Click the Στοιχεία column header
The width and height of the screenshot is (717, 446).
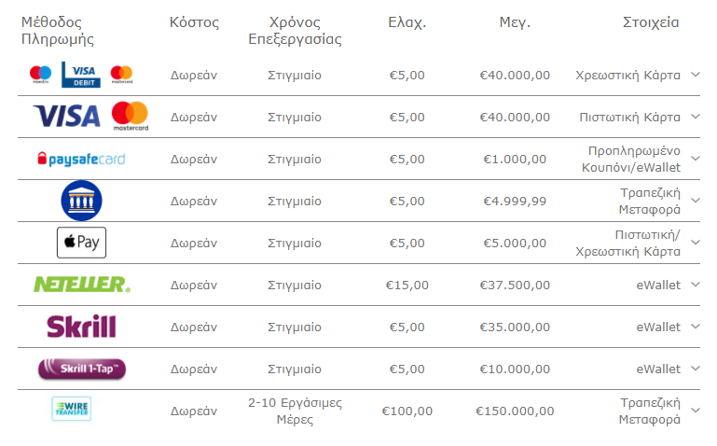coord(651,22)
